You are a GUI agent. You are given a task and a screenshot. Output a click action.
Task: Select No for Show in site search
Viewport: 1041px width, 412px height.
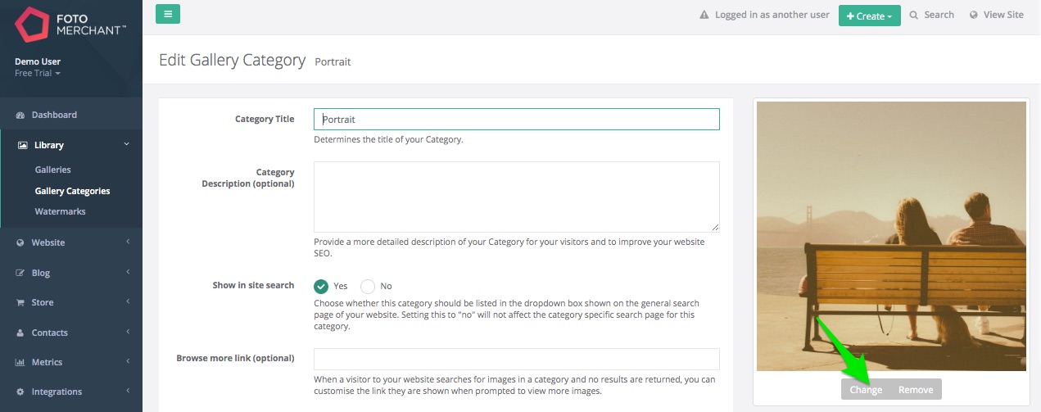tap(368, 287)
